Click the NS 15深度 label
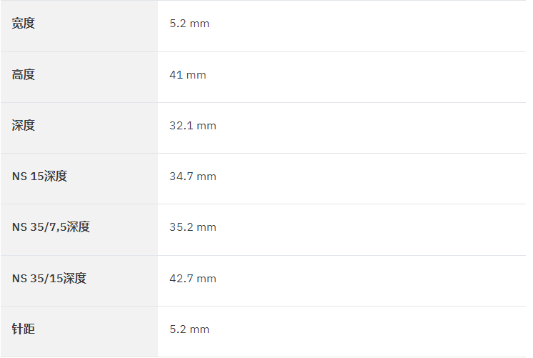The height and width of the screenshot is (358, 533). 39,176
